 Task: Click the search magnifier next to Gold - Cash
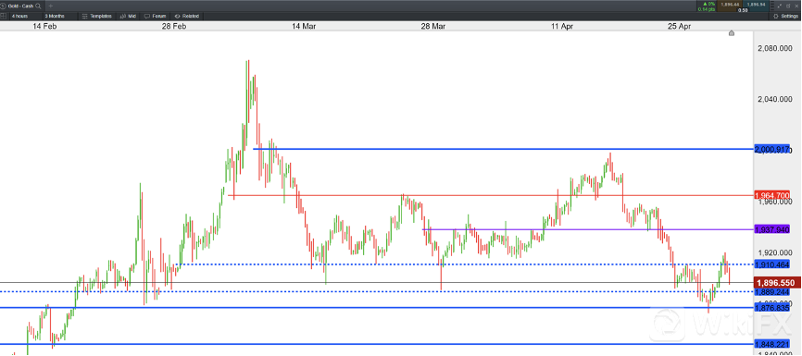[x=39, y=6]
